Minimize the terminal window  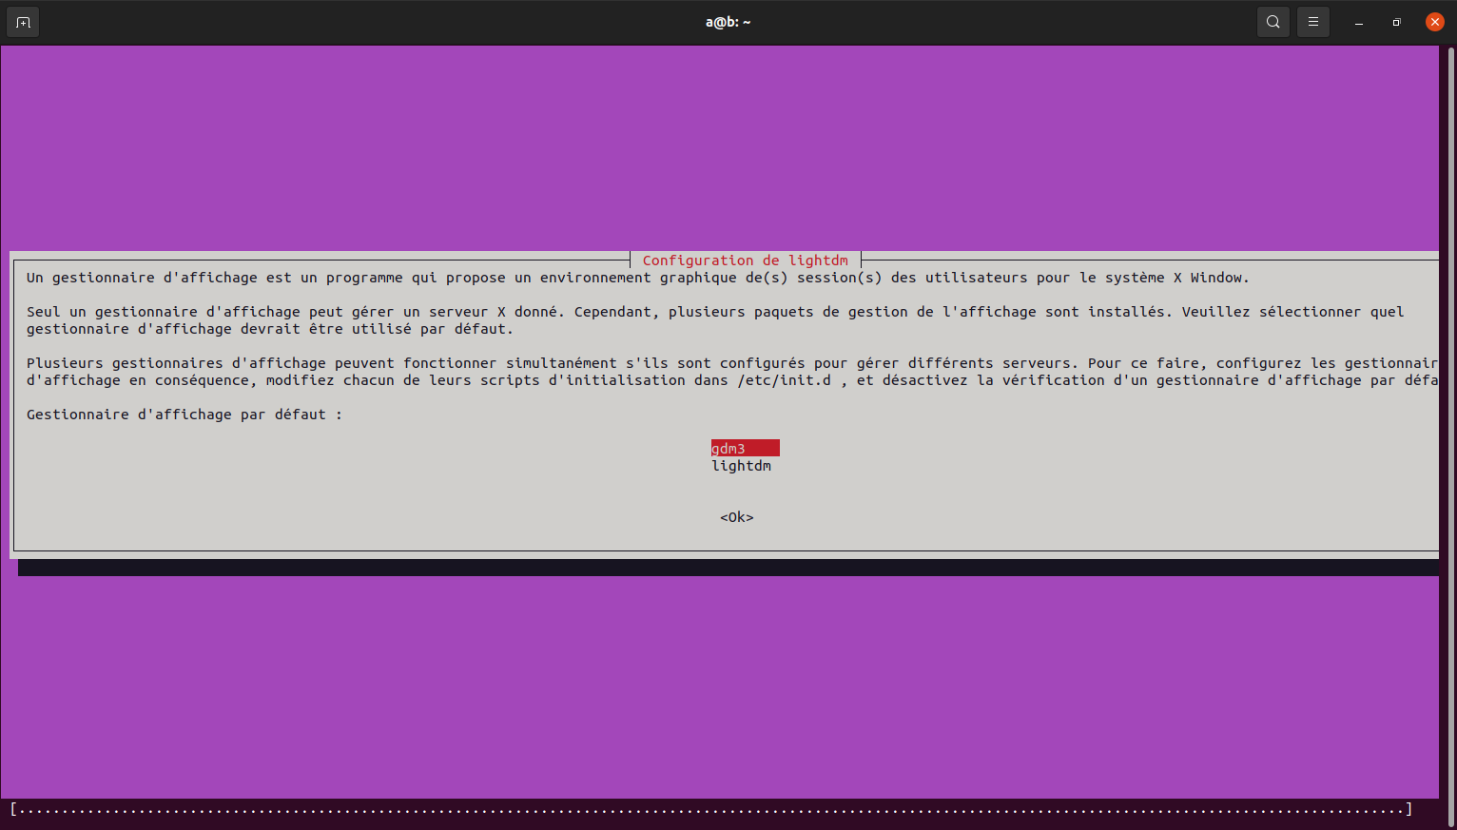(x=1359, y=22)
